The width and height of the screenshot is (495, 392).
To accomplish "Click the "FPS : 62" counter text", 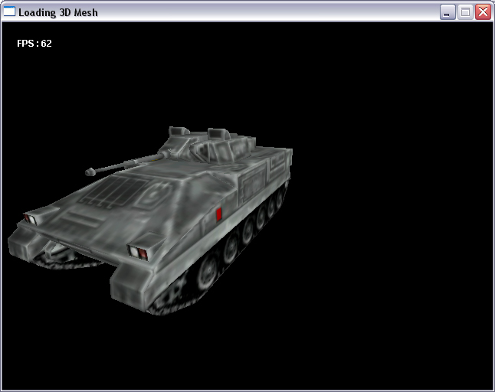I will (34, 44).
